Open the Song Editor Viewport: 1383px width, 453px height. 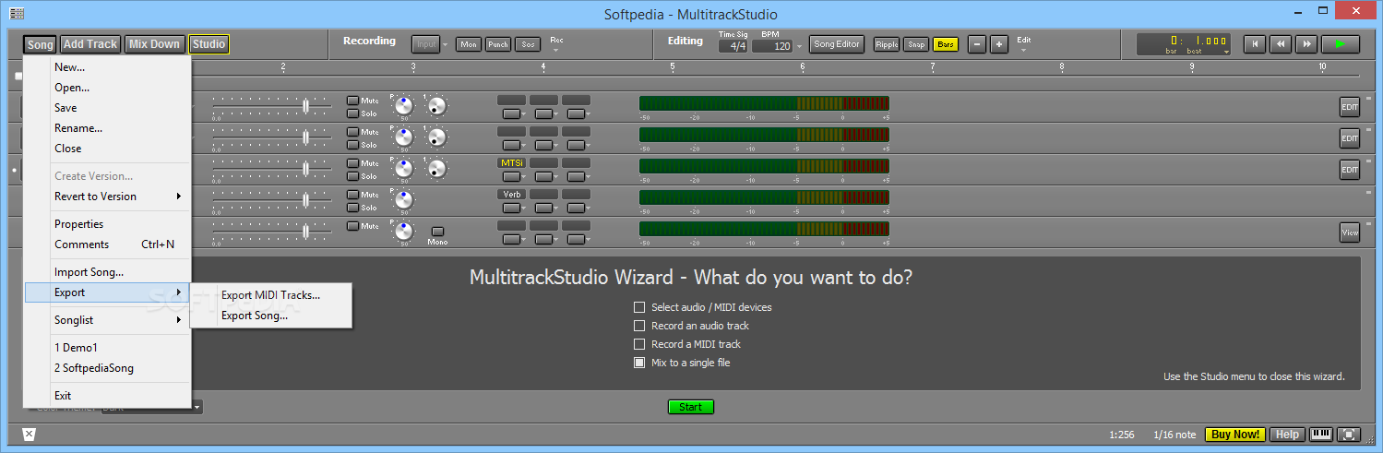click(837, 44)
